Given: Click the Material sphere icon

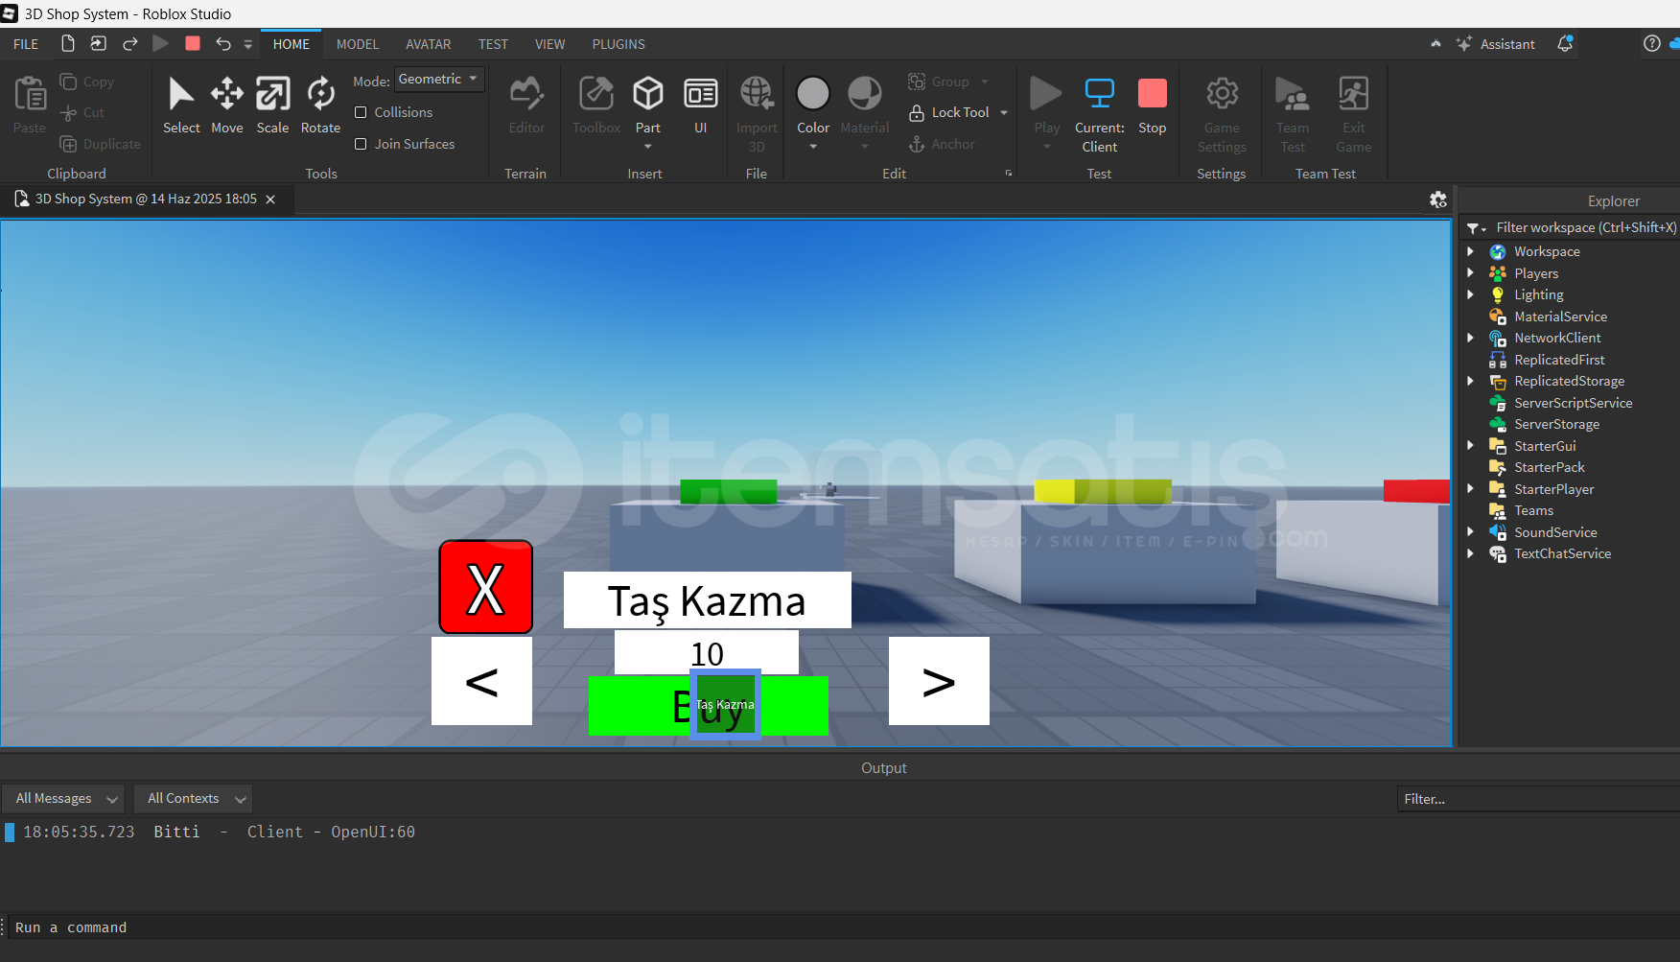Looking at the screenshot, I should 865,94.
